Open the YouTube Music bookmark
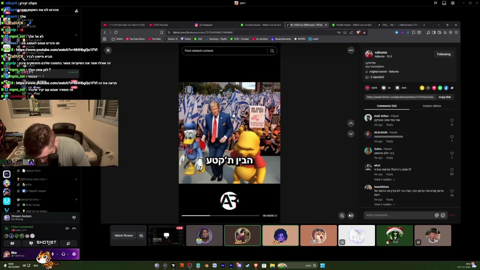The width and height of the screenshot is (480, 270). tap(135, 39)
